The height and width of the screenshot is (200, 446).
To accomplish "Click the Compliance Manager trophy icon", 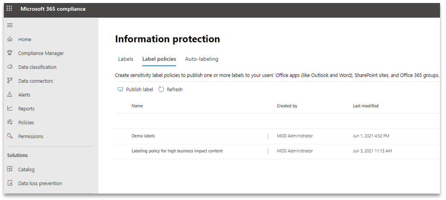I will tap(10, 53).
